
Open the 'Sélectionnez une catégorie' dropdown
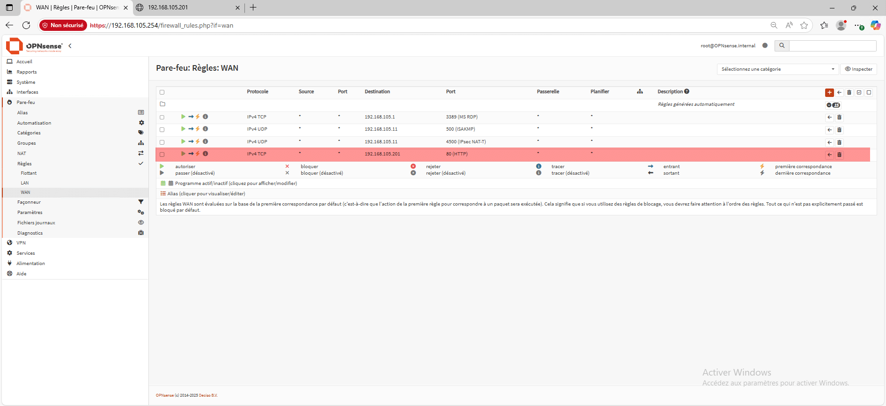[x=777, y=69]
